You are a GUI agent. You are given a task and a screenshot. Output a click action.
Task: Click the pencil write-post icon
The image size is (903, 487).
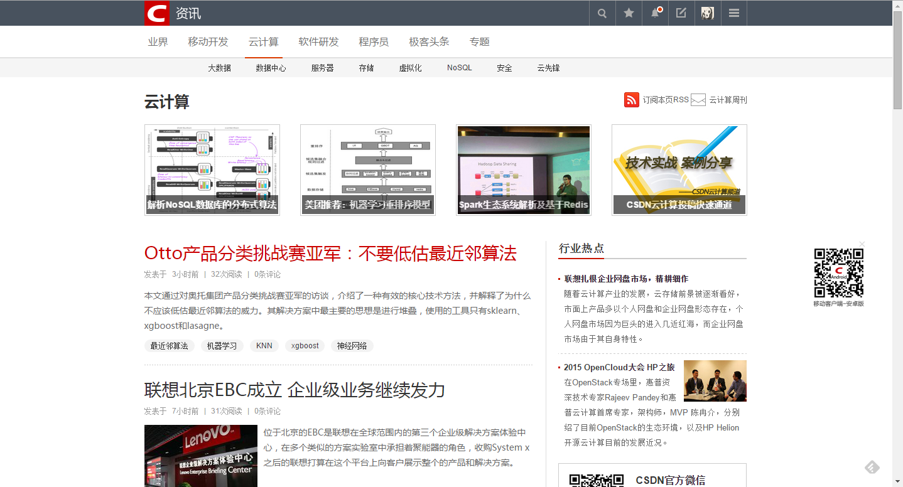click(x=681, y=13)
